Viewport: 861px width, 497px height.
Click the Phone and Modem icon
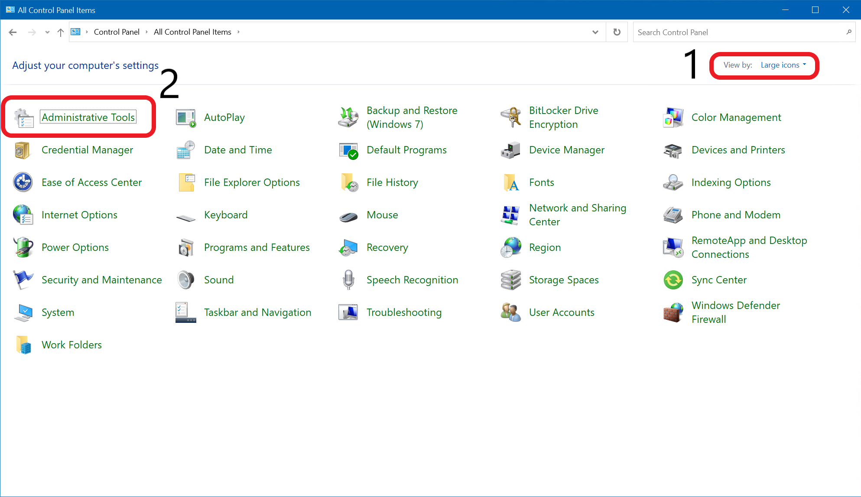(673, 215)
